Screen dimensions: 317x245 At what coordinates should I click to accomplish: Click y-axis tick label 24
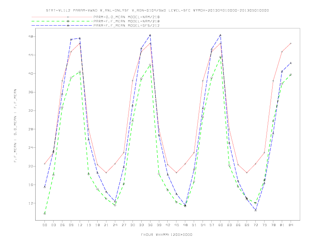click(x=31, y=148)
